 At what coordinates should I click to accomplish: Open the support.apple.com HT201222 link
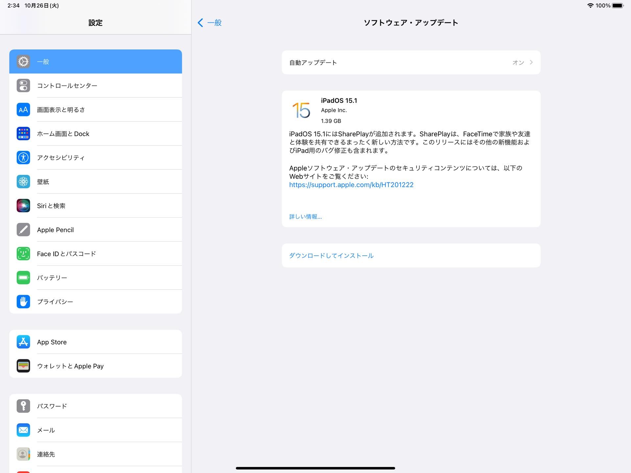coord(351,185)
